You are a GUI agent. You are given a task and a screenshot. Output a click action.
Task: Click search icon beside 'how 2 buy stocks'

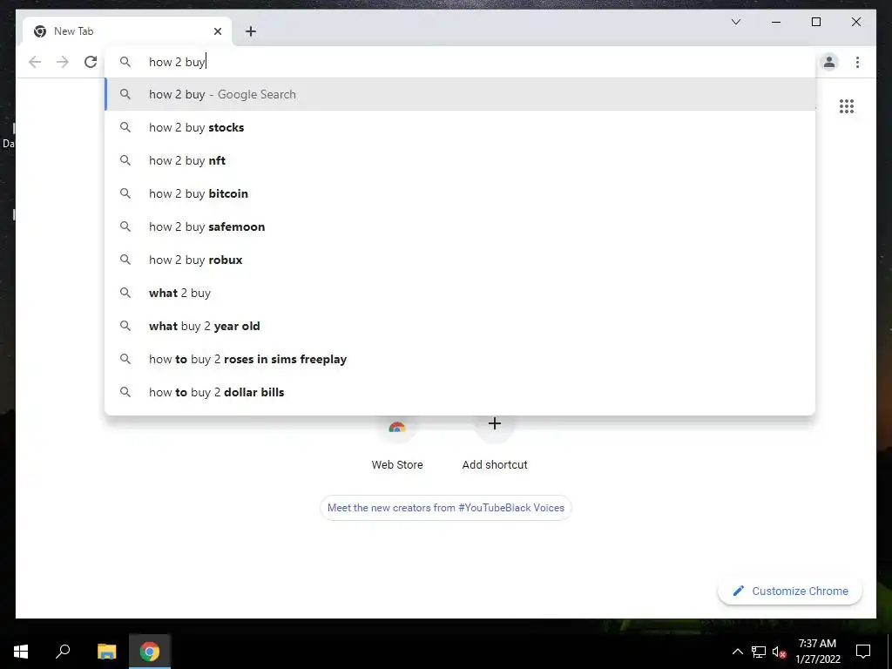click(125, 127)
